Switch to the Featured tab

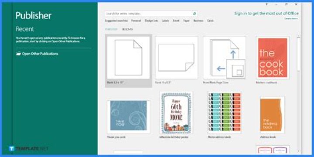(111, 29)
